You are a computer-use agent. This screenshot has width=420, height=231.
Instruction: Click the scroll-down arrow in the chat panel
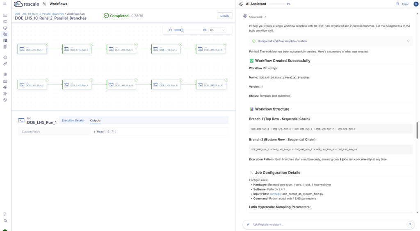[x=417, y=213]
